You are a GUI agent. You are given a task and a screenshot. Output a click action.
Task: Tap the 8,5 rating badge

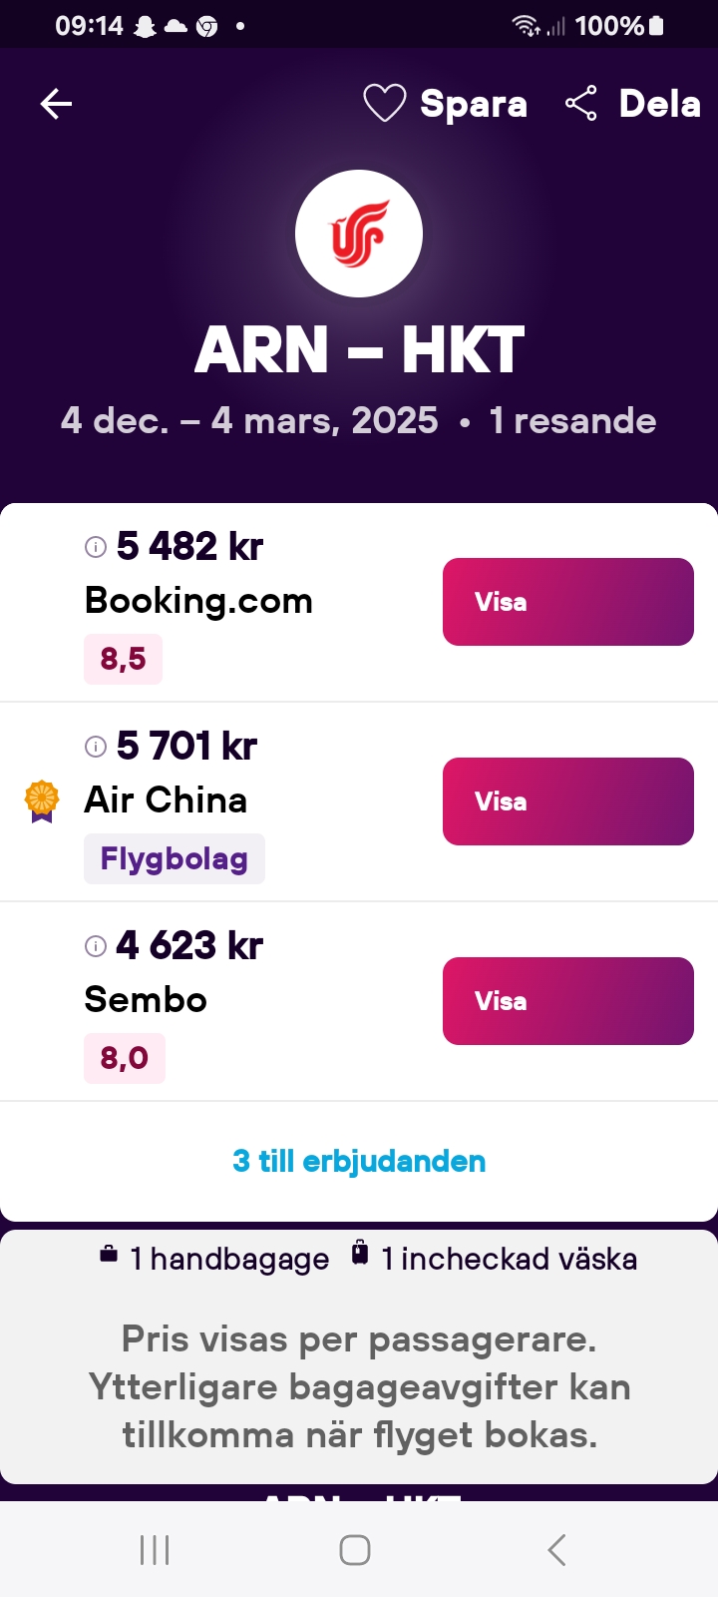tap(123, 659)
